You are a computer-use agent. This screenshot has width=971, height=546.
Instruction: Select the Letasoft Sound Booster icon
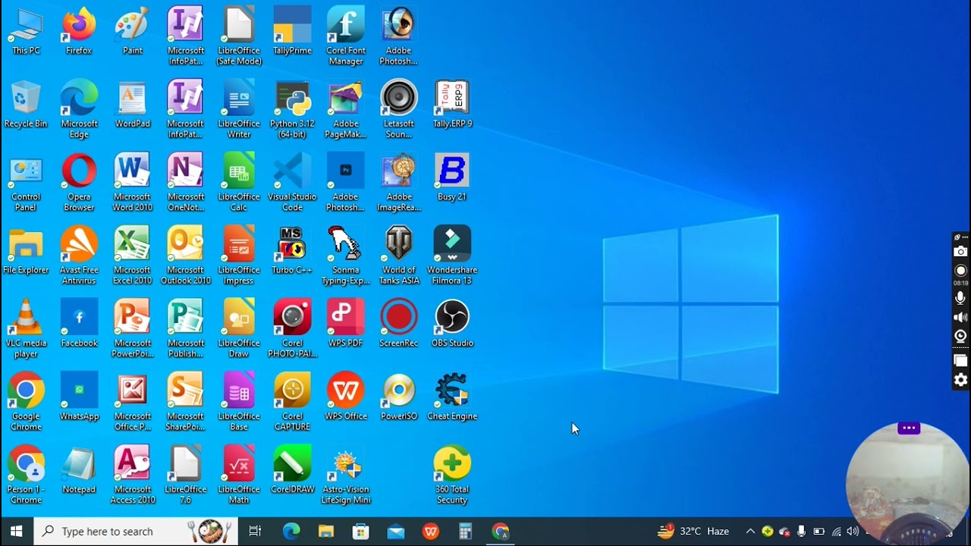(x=399, y=110)
